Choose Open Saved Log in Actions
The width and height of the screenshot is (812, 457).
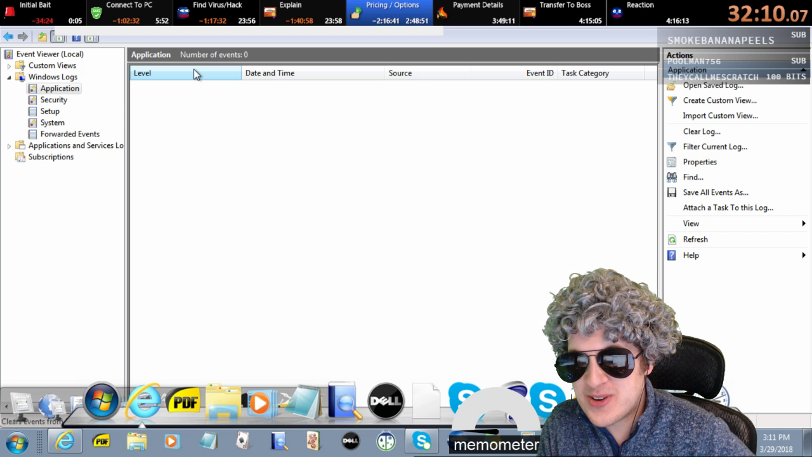tap(713, 85)
